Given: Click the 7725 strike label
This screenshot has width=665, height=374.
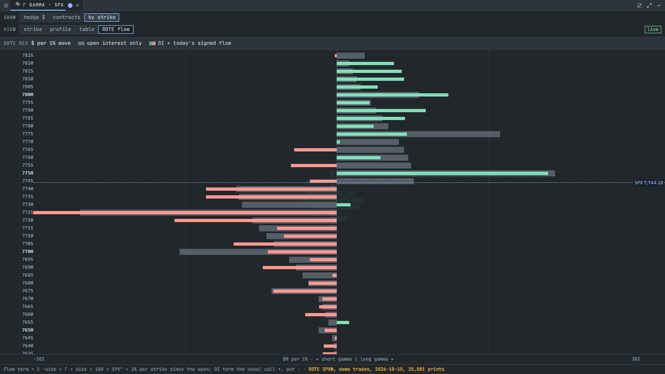Looking at the screenshot, I should point(28,212).
